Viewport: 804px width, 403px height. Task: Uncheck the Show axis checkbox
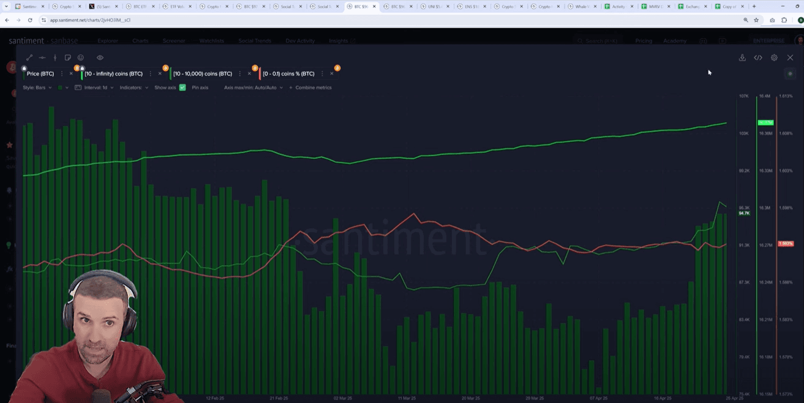point(182,88)
